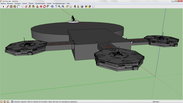Image resolution: width=183 pixels, height=103 pixels.
Task: Choose the Zoom magnifier tool
Action: [x=59, y=7]
